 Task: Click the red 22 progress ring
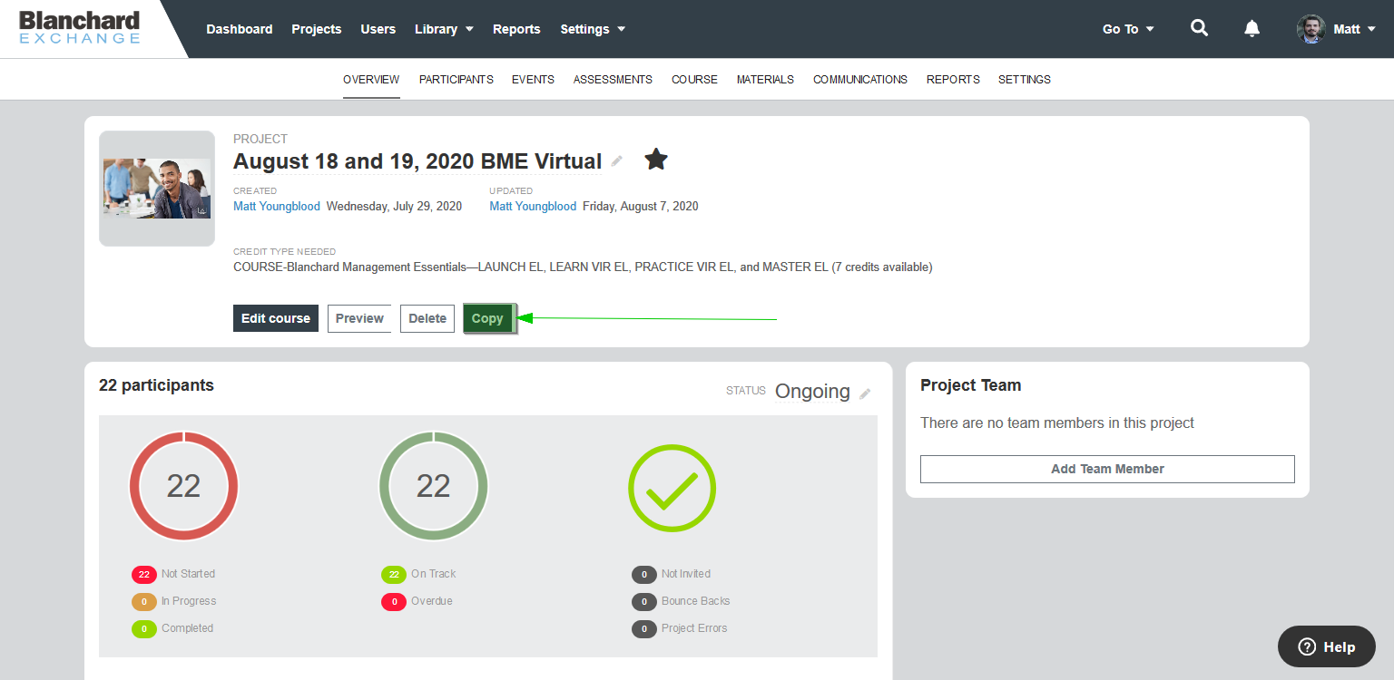point(183,486)
